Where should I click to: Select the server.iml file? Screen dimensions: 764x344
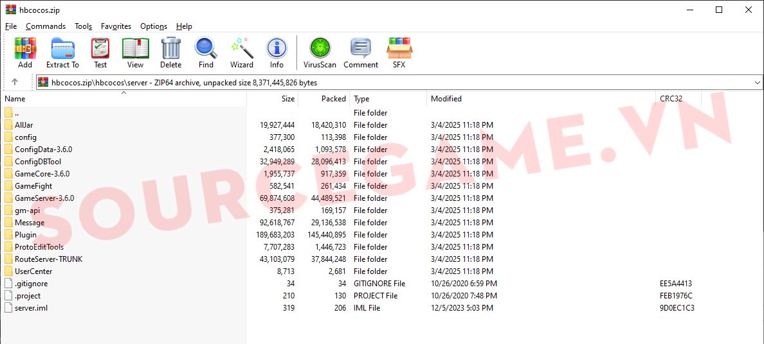click(x=31, y=308)
